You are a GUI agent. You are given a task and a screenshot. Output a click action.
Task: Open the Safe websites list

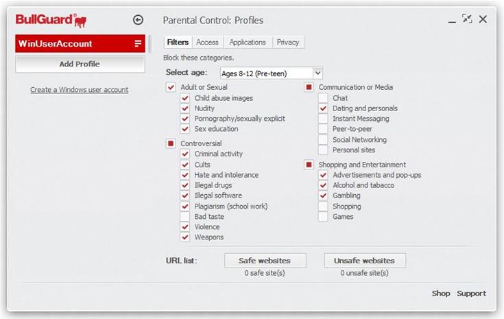coord(264,261)
